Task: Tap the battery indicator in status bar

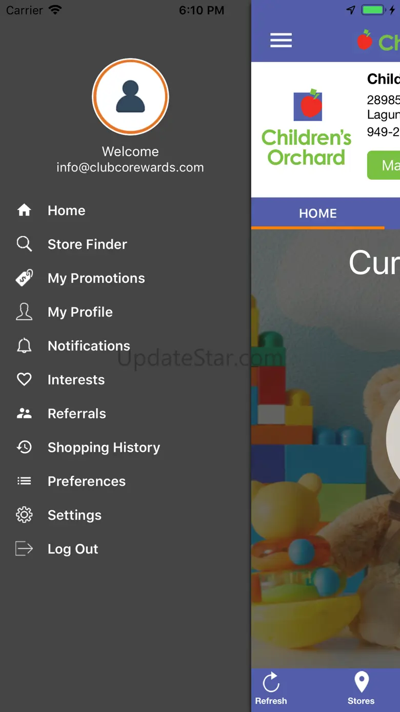Action: click(373, 10)
